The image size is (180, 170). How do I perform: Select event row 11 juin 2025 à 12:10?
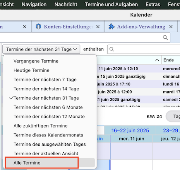tap(139, 69)
